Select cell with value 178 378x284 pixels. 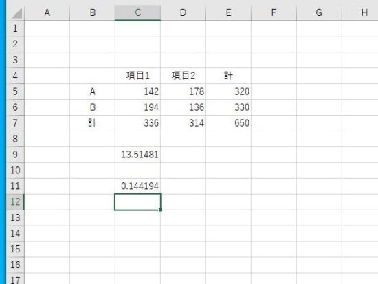click(183, 91)
